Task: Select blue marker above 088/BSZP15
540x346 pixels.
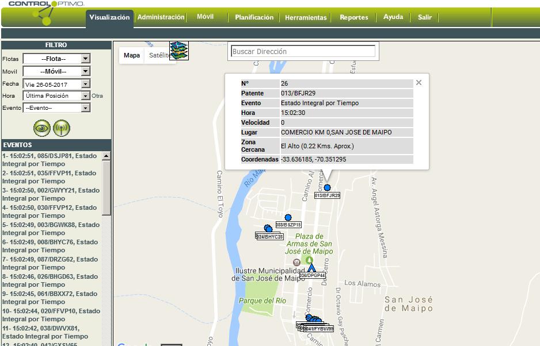Action: tap(288, 217)
